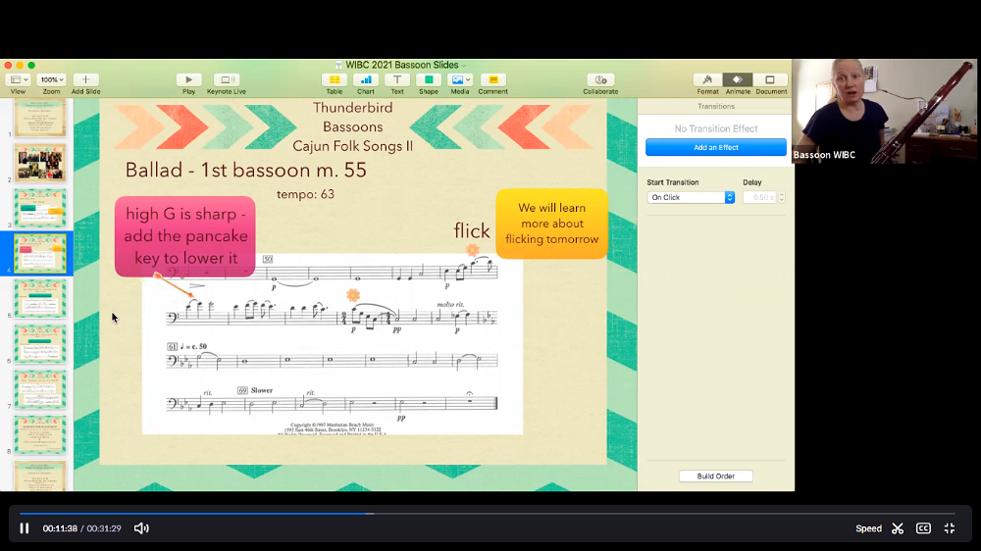
Task: Click the yellow 'We will learn more' callout
Action: point(551,224)
